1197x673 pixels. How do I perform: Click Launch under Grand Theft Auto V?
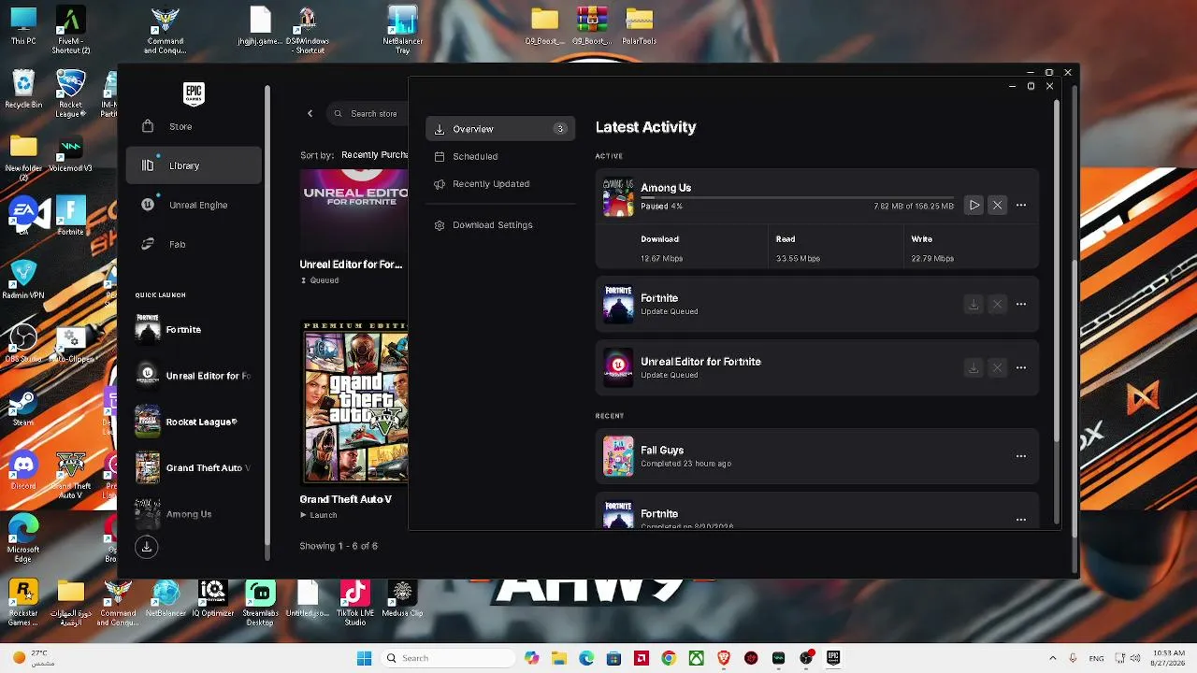pos(318,515)
